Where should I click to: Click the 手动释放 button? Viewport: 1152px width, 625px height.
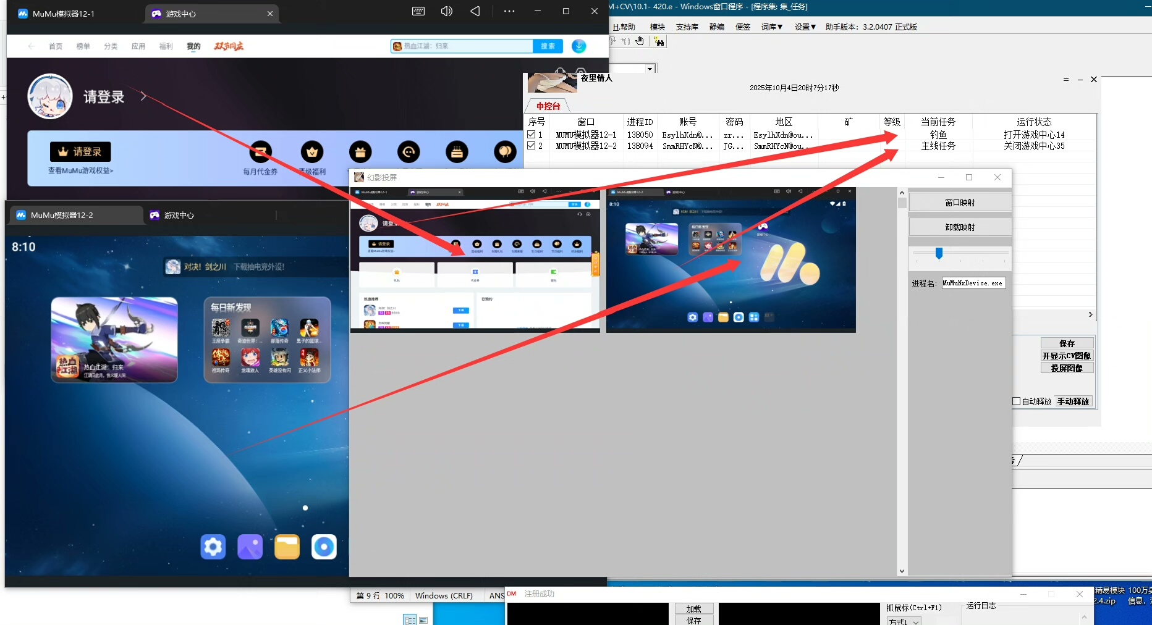coord(1073,401)
